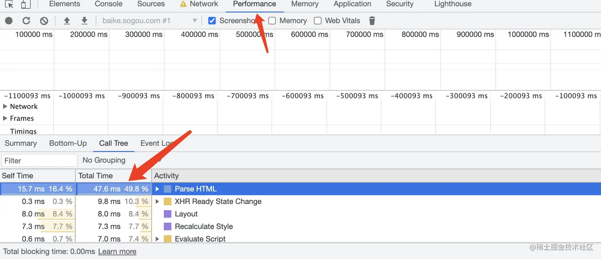Click the reload and profile icon

point(26,21)
